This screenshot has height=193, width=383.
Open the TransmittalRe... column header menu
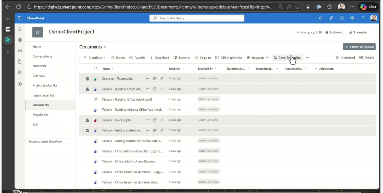click(295, 69)
